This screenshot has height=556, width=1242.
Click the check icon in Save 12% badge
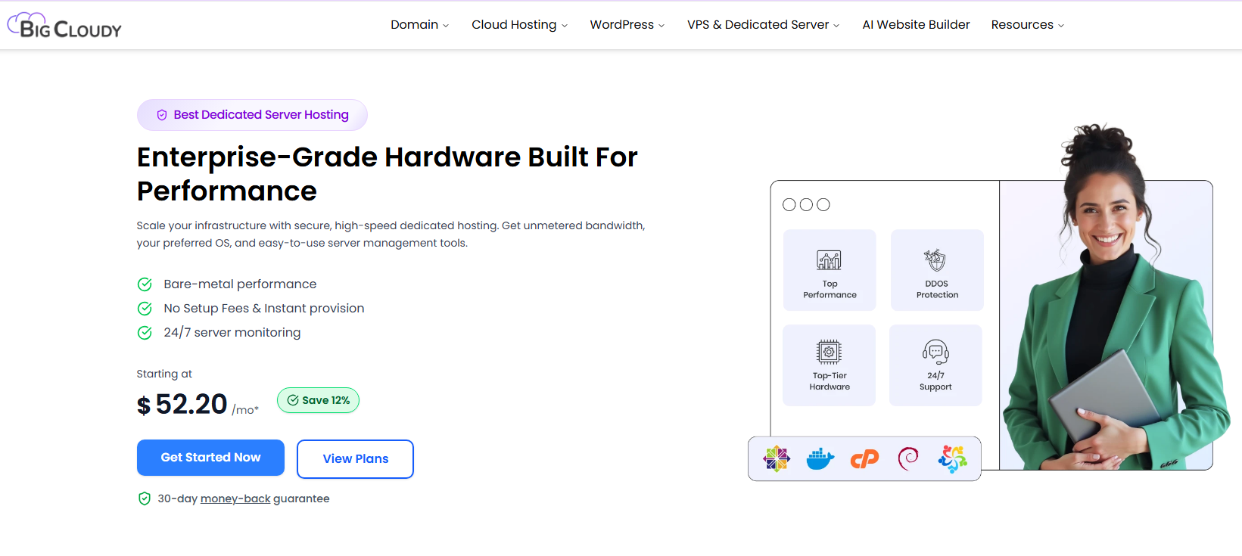point(293,400)
